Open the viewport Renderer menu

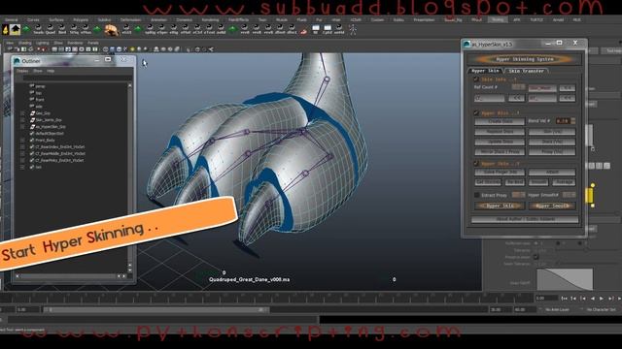[x=75, y=43]
